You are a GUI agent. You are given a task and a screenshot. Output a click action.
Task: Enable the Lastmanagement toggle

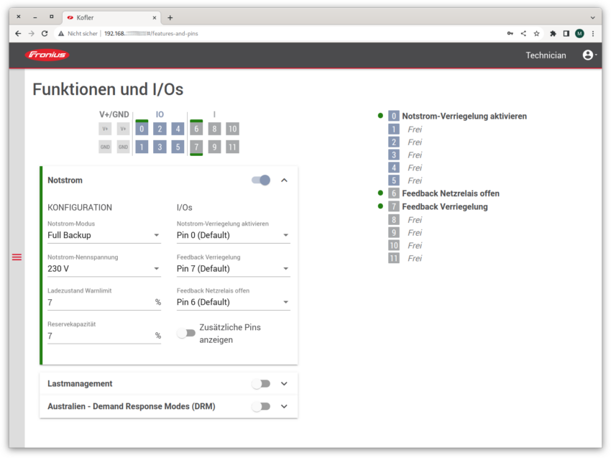tap(260, 384)
